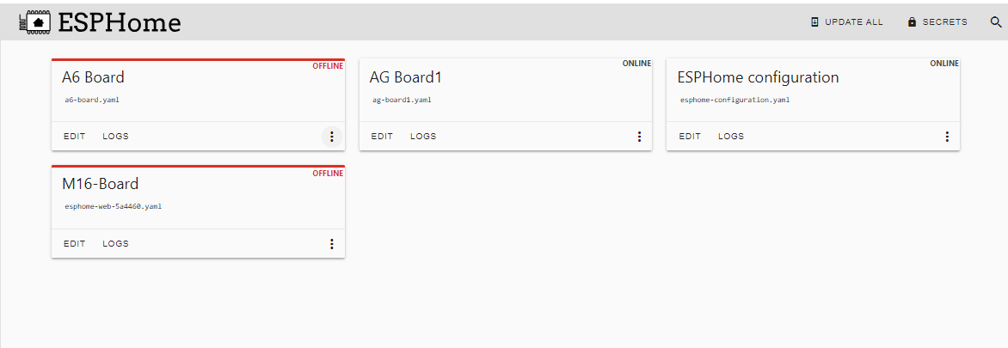Show logs for AG Board1
The width and height of the screenshot is (1008, 348).
click(x=423, y=137)
